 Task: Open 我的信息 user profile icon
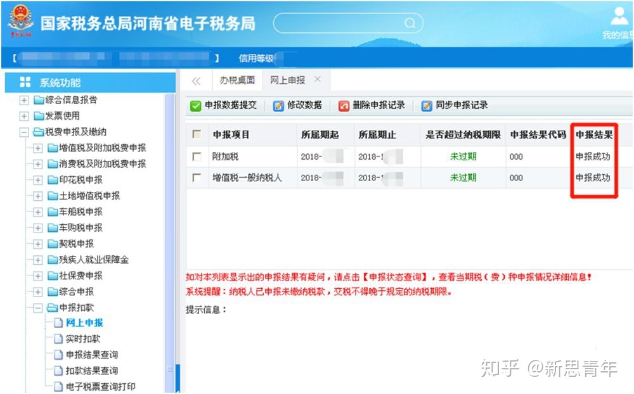click(x=619, y=16)
